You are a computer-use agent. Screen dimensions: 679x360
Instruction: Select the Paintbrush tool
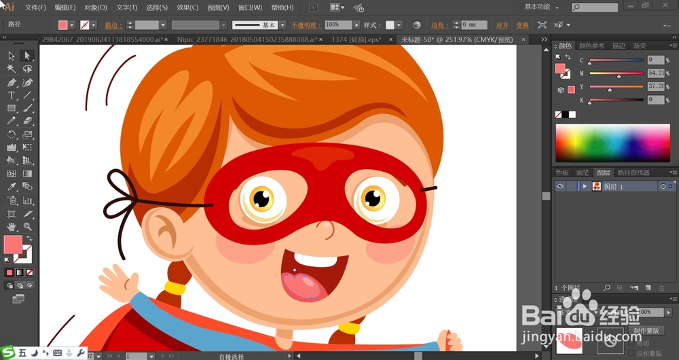point(27,108)
